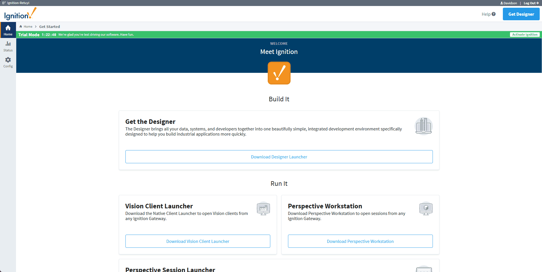Click the Perspective Workstation monitor icon
542x272 pixels.
click(x=426, y=209)
